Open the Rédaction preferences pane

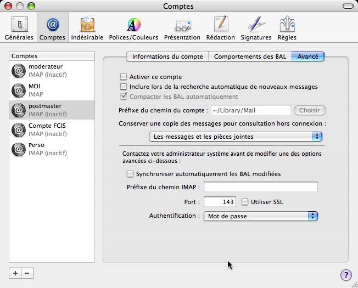pyautogui.click(x=221, y=28)
